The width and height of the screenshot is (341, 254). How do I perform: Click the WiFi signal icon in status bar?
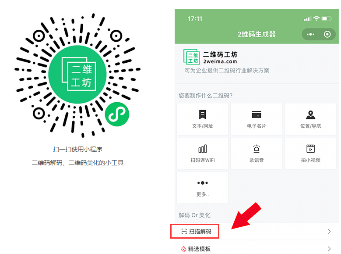click(316, 19)
